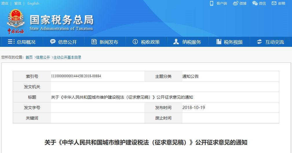This screenshot has height=153, width=292.
Task: Click 主动公开基本目录 breadcrumb link
Action: (67, 57)
